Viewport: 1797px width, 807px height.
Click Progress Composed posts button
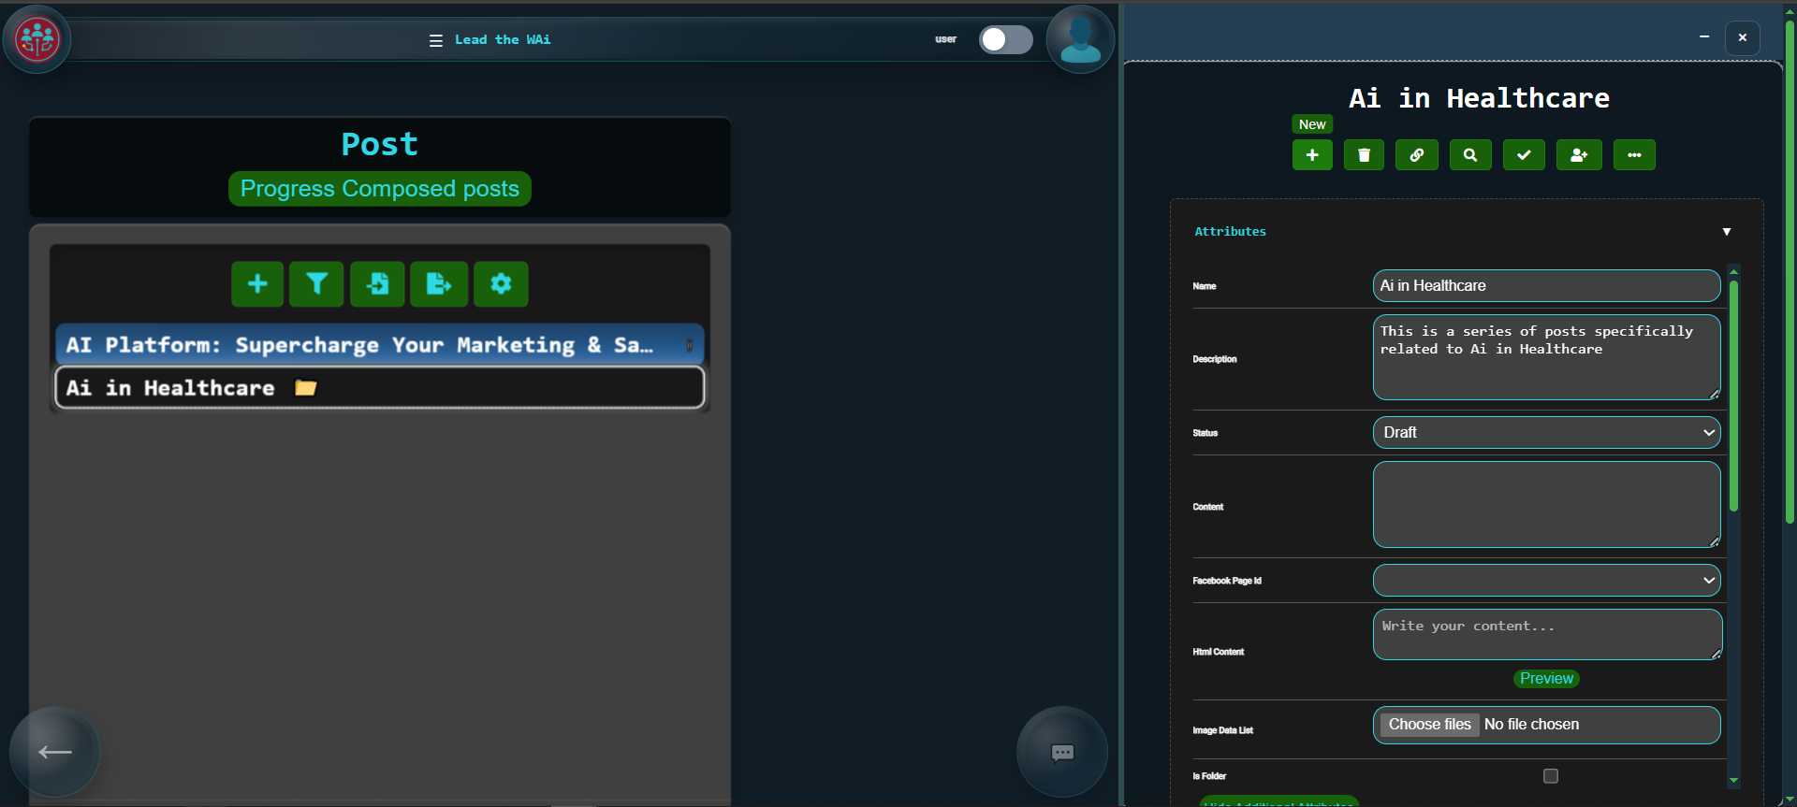[x=380, y=189]
